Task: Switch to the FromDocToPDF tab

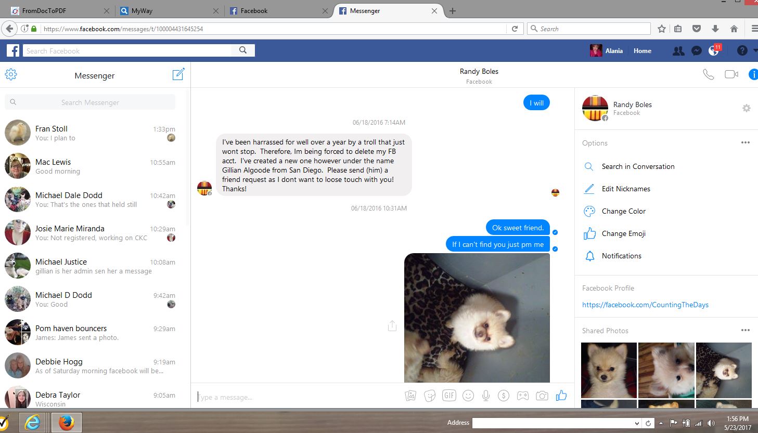Action: (61, 11)
